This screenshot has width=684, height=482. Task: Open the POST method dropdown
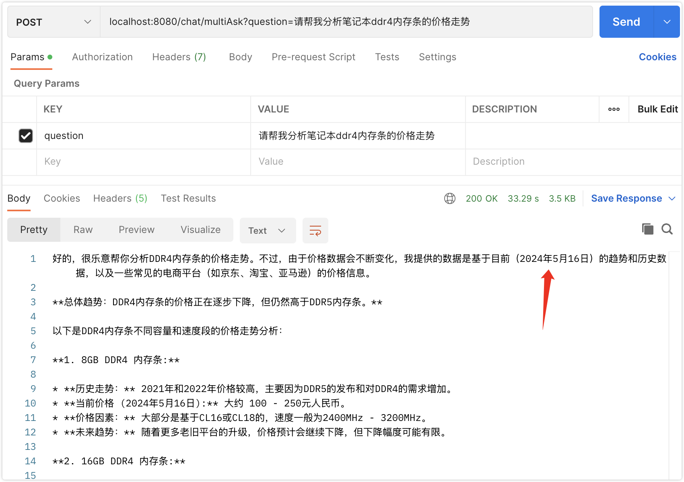(54, 22)
